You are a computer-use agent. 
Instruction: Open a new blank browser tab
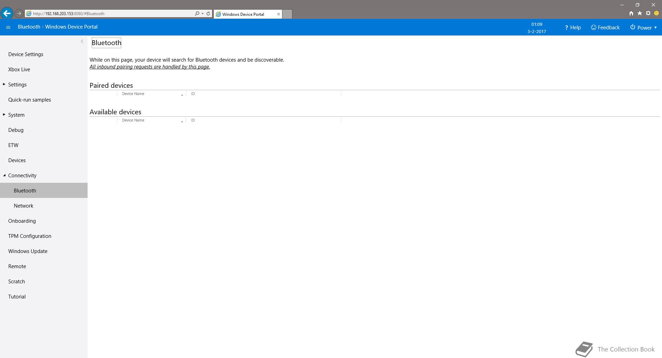coord(287,14)
